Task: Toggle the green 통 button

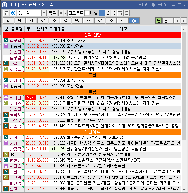Action: pos(159,21)
